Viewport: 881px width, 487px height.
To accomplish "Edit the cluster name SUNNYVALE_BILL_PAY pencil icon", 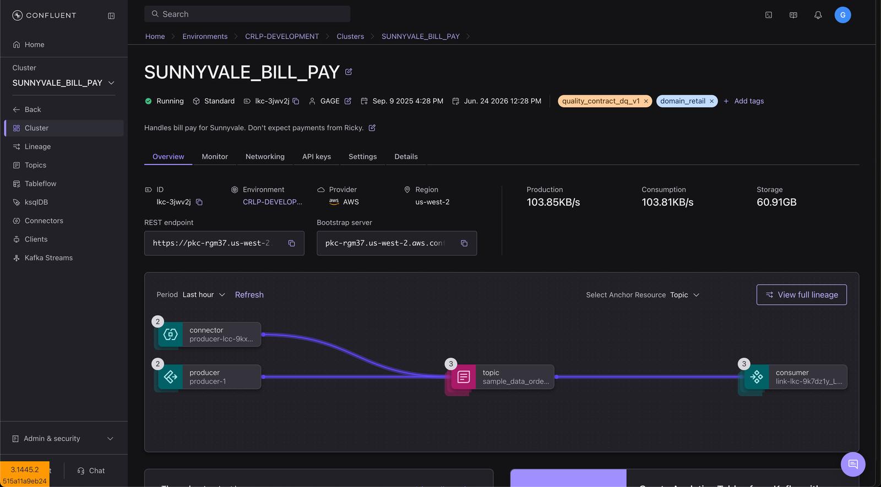I will (x=349, y=72).
